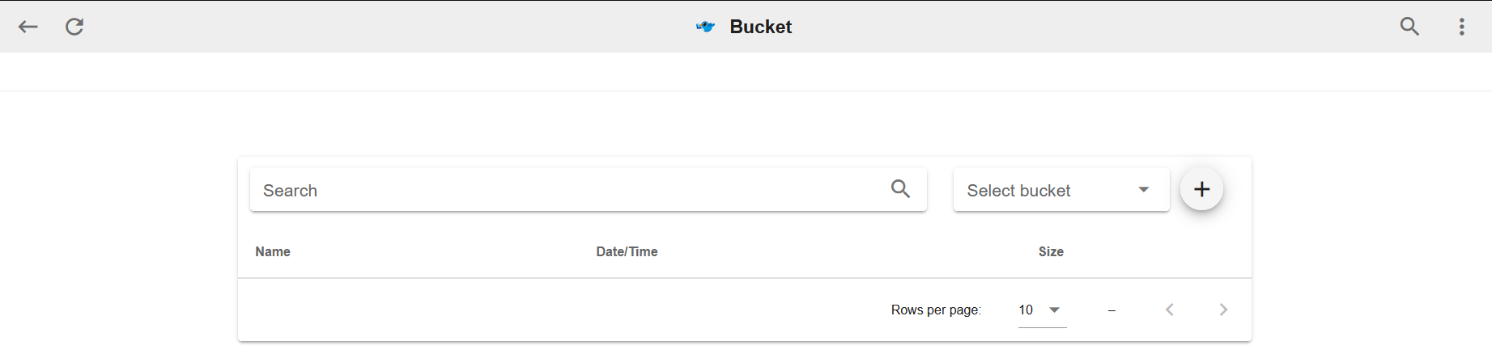Expand the Select bucket arrow
1492x354 pixels.
point(1143,190)
